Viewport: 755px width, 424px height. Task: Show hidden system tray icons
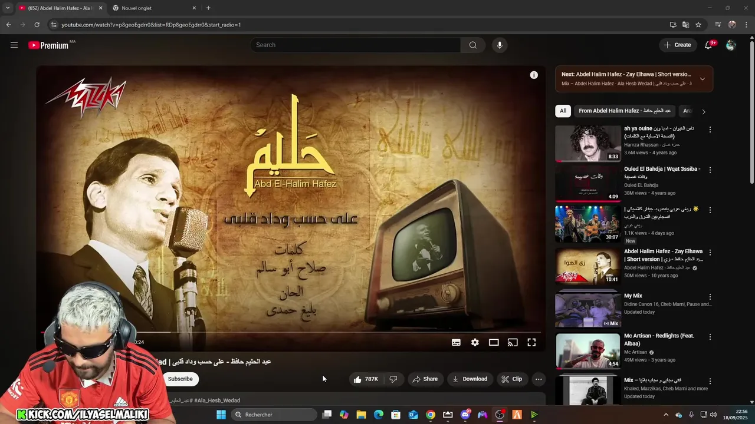tap(666, 415)
